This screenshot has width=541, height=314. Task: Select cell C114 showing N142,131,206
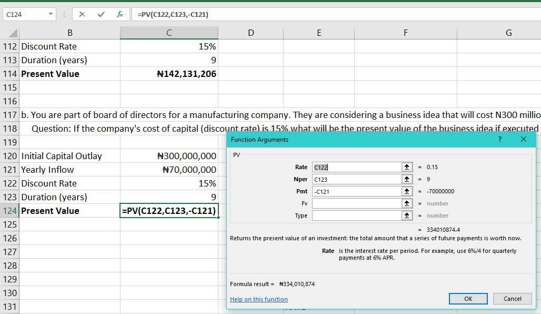(169, 74)
